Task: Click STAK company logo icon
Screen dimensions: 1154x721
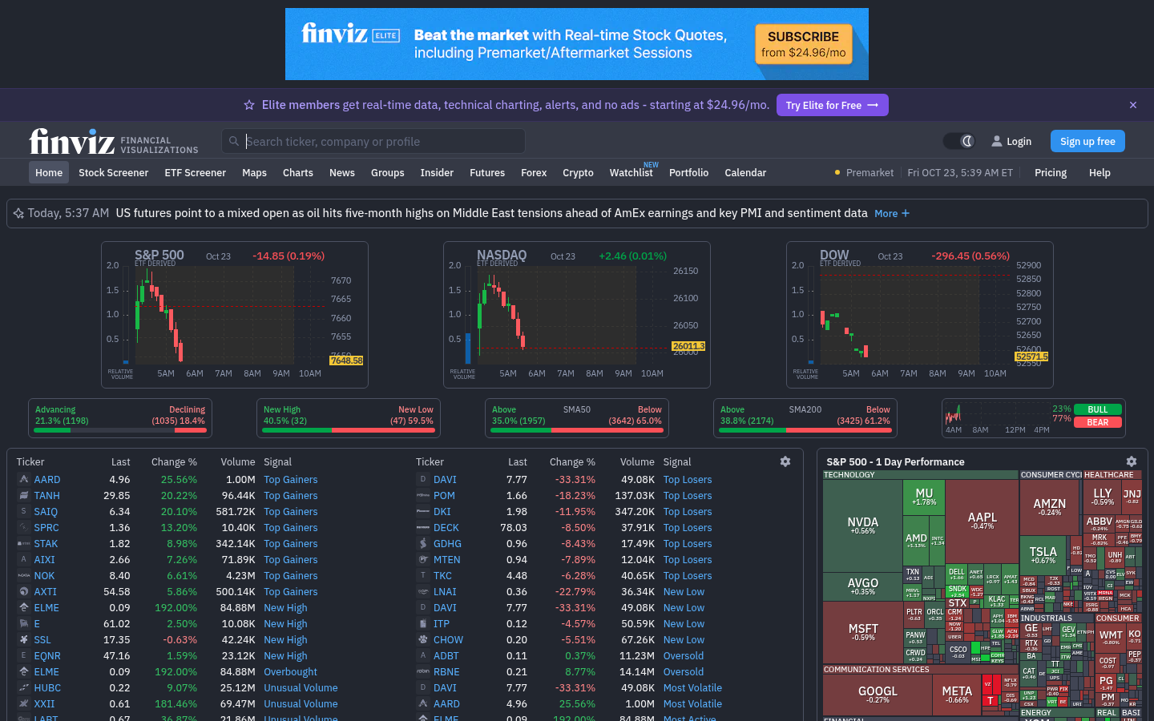Action: pos(24,543)
